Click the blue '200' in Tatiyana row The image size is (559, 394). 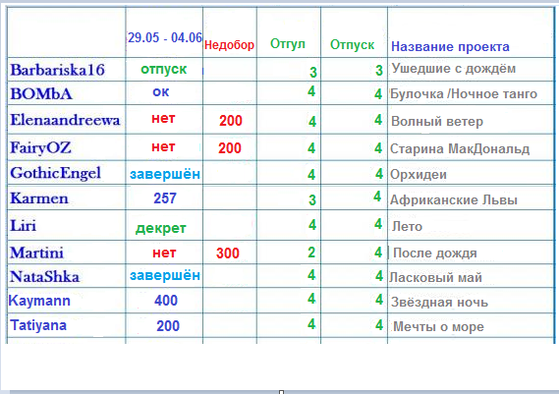tap(168, 326)
